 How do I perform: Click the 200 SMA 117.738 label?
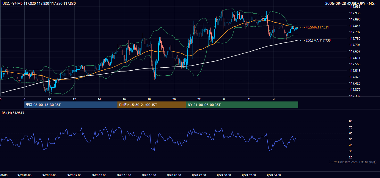(x=315, y=40)
